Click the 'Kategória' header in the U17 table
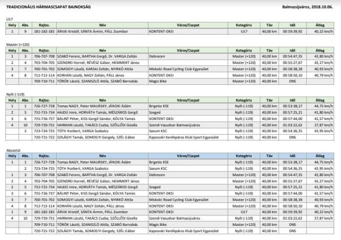Screen dimensions: 341x240 click(244, 25)
